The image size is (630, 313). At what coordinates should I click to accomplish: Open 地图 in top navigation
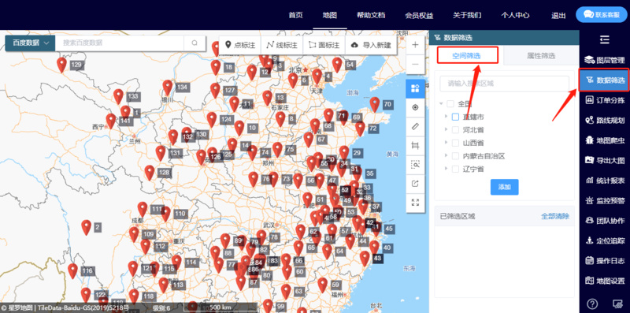click(x=330, y=15)
